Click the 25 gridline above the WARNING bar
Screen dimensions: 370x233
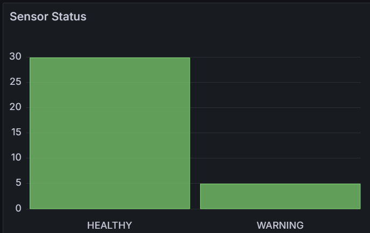pos(275,83)
